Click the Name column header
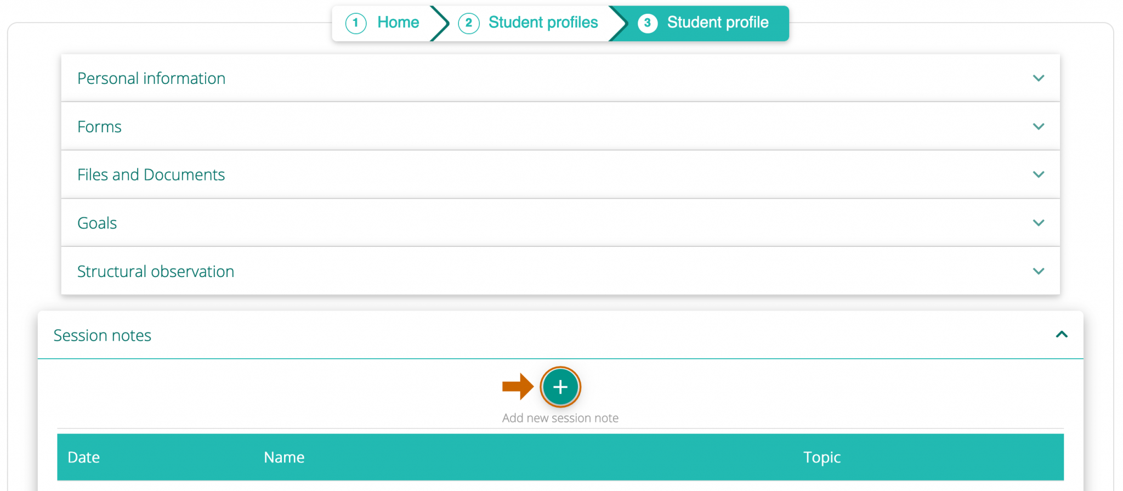The height and width of the screenshot is (491, 1123). coord(284,457)
